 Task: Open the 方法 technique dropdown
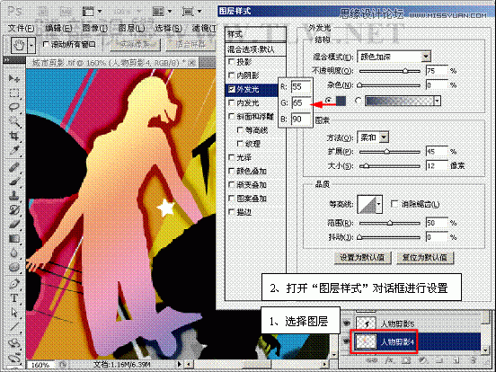click(384, 137)
